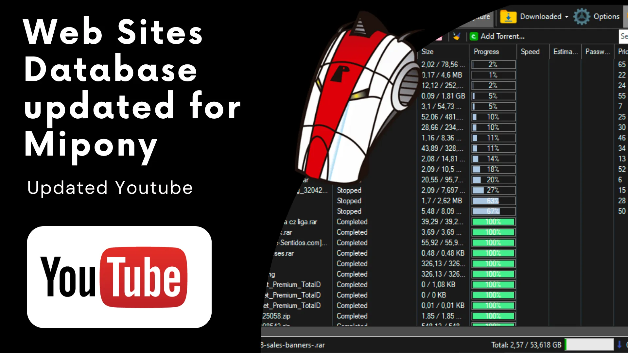
Task: Select size cell '0,17 / 4,6 MB'
Action: pos(442,75)
